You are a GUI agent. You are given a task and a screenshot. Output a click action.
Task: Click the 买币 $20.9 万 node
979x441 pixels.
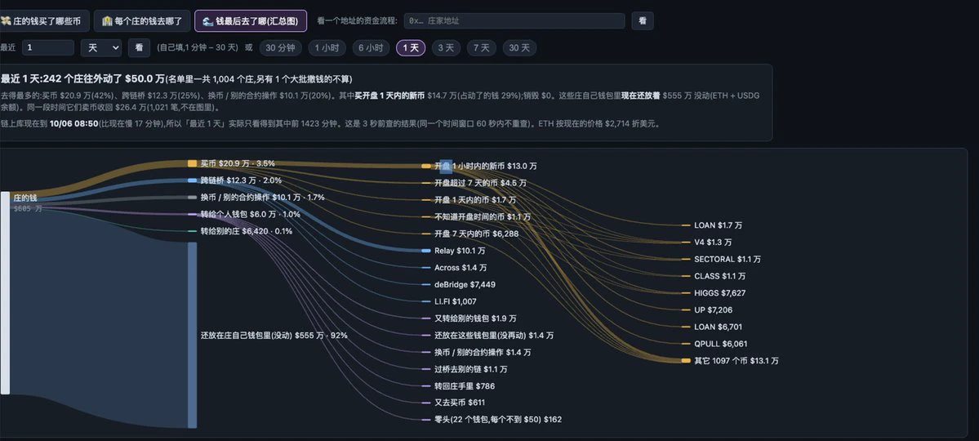(237, 163)
